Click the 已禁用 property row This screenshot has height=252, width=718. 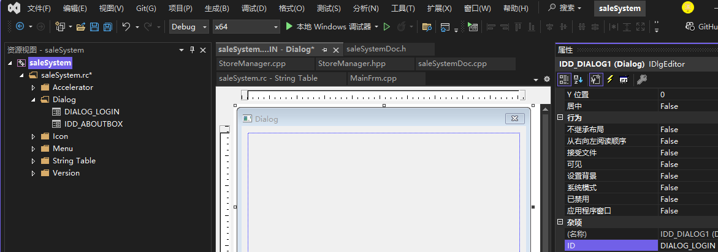coord(641,199)
